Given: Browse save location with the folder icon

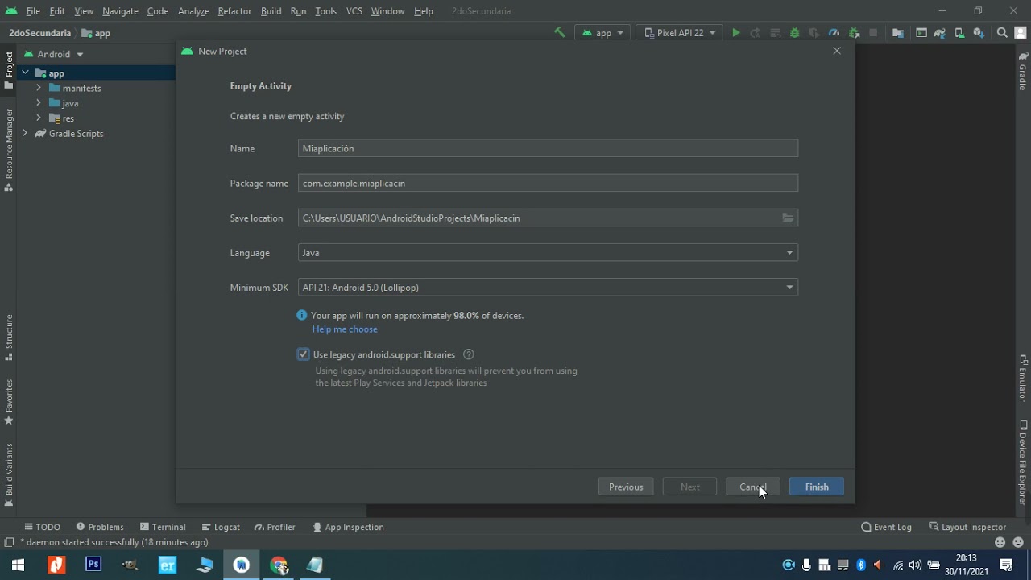Looking at the screenshot, I should click(x=788, y=218).
